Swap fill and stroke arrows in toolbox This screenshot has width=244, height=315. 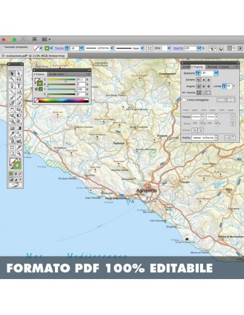20,159
